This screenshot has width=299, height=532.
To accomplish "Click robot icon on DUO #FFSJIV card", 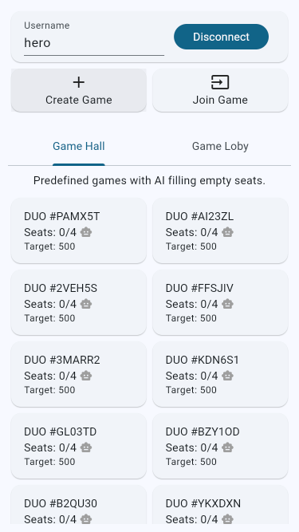I will click(227, 304).
